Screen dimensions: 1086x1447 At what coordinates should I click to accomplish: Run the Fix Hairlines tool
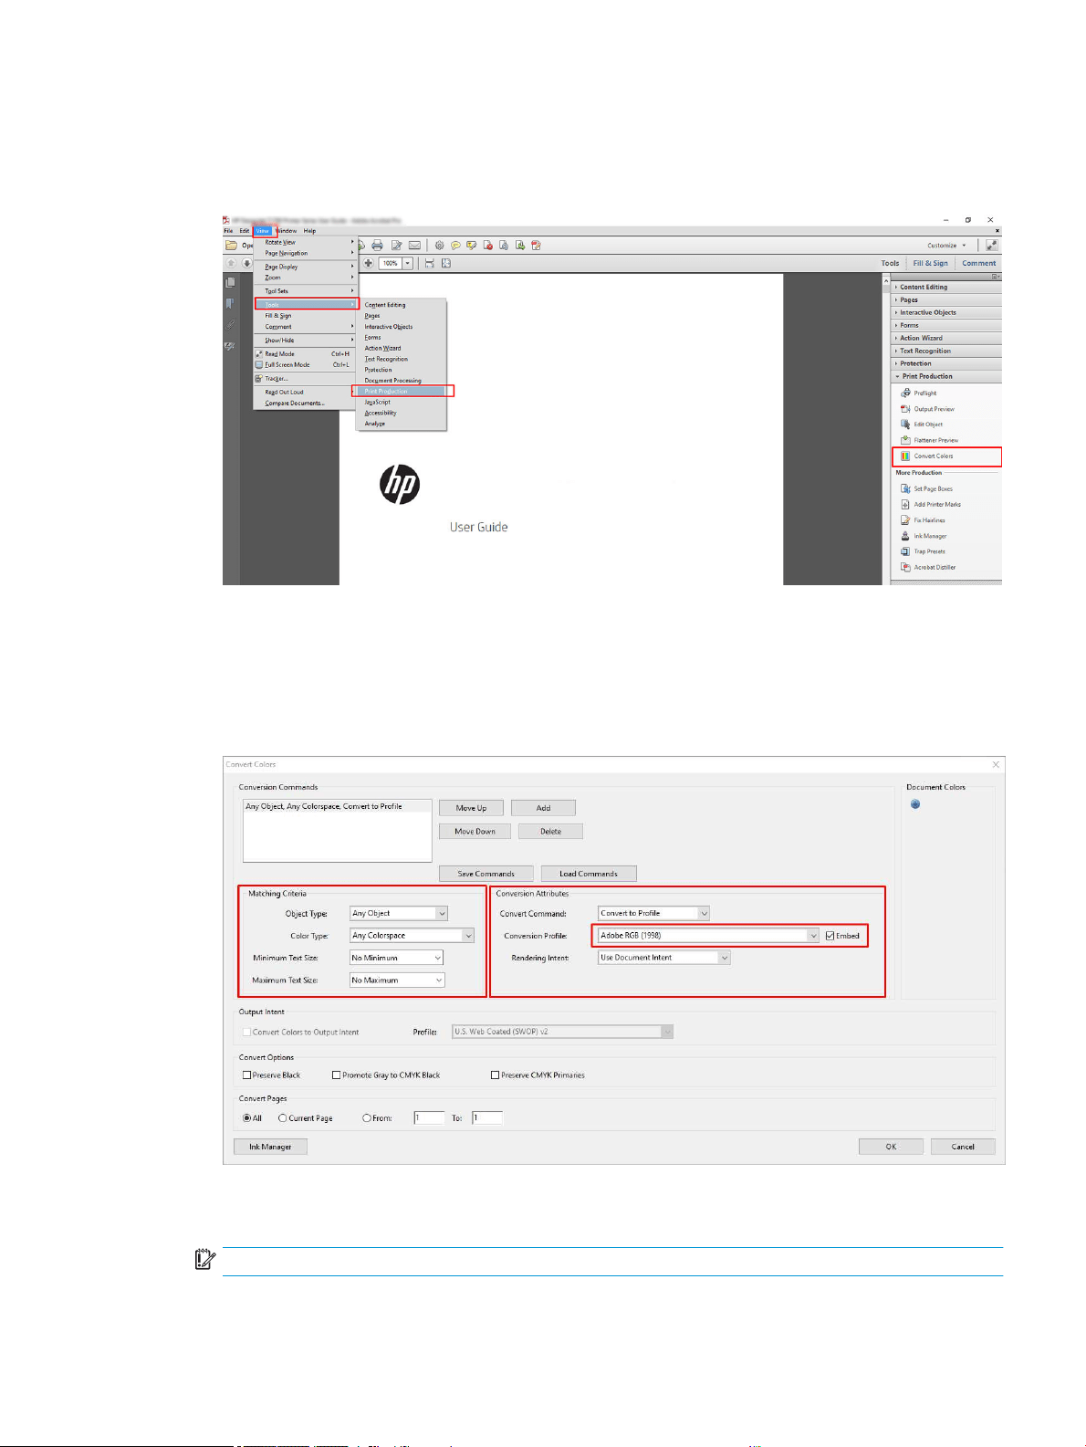tap(924, 520)
